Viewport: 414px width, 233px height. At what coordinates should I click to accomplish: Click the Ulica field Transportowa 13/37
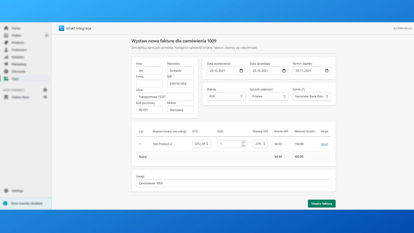point(165,97)
